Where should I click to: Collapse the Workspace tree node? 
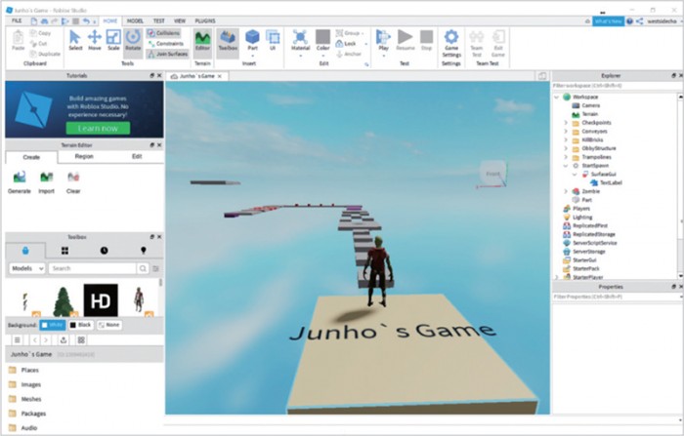point(557,98)
